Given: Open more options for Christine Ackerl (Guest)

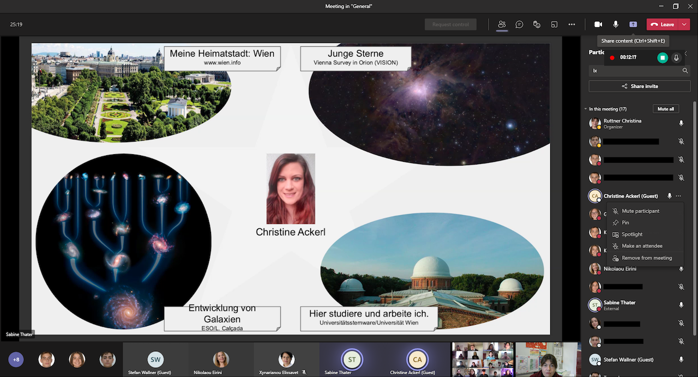Looking at the screenshot, I should click(678, 196).
